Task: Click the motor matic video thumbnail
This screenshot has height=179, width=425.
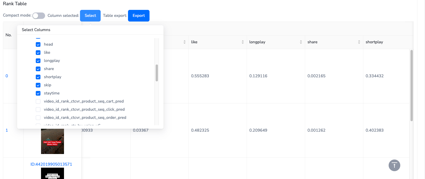Action: point(52,142)
